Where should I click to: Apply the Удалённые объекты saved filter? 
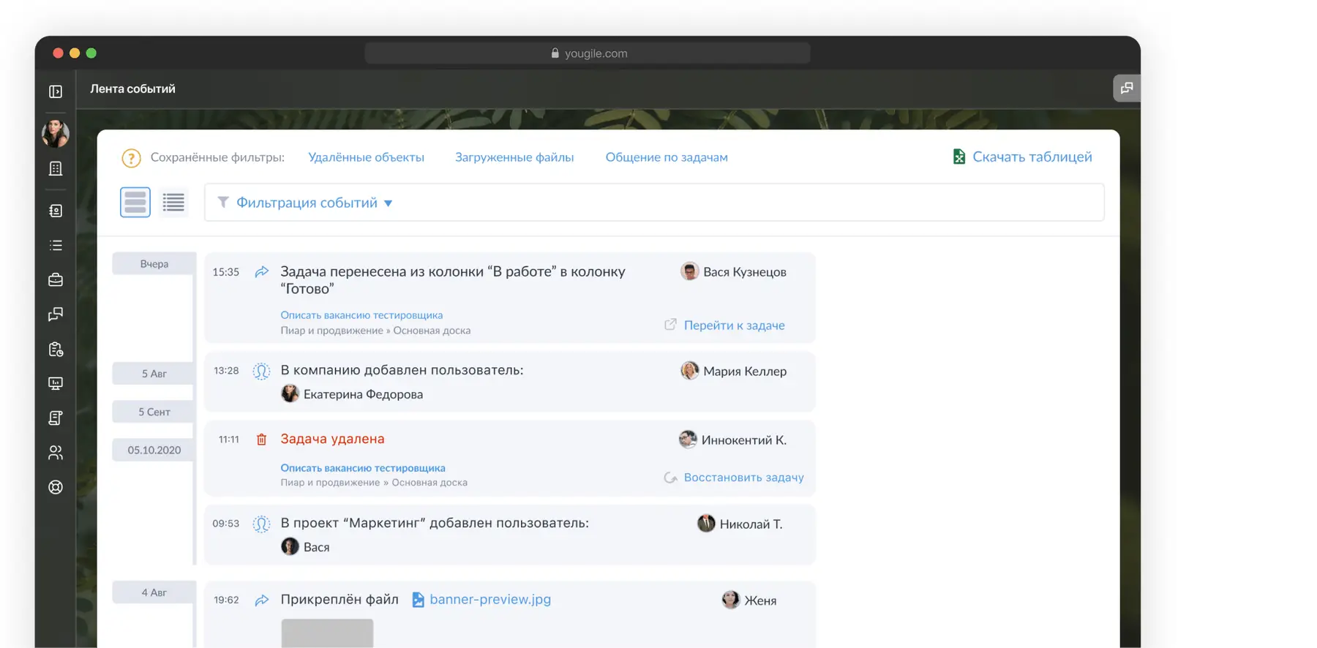point(366,157)
